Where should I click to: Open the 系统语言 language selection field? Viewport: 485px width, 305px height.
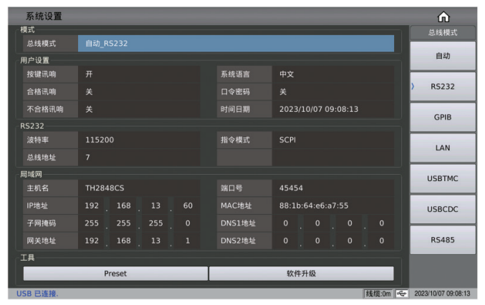[335, 74]
